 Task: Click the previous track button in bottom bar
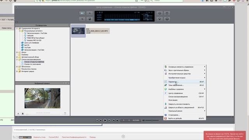(x=97, y=121)
